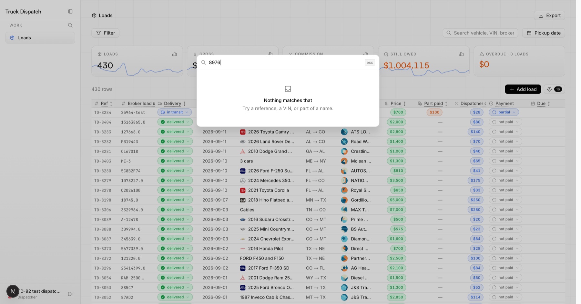Viewport: 581px width, 304px height.
Task: Click the user avatar N
Action: tap(13, 291)
